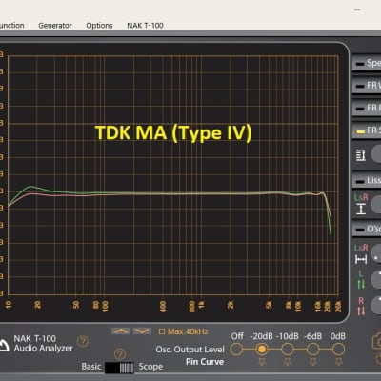381x381 pixels.
Task: Click the knob beside the stacked bars icon
Action: tap(376, 154)
